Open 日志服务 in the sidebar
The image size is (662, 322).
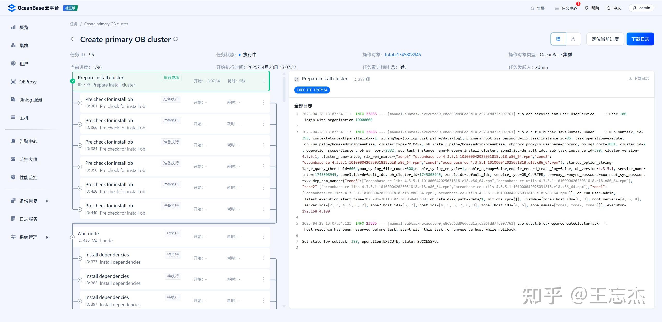(28, 219)
